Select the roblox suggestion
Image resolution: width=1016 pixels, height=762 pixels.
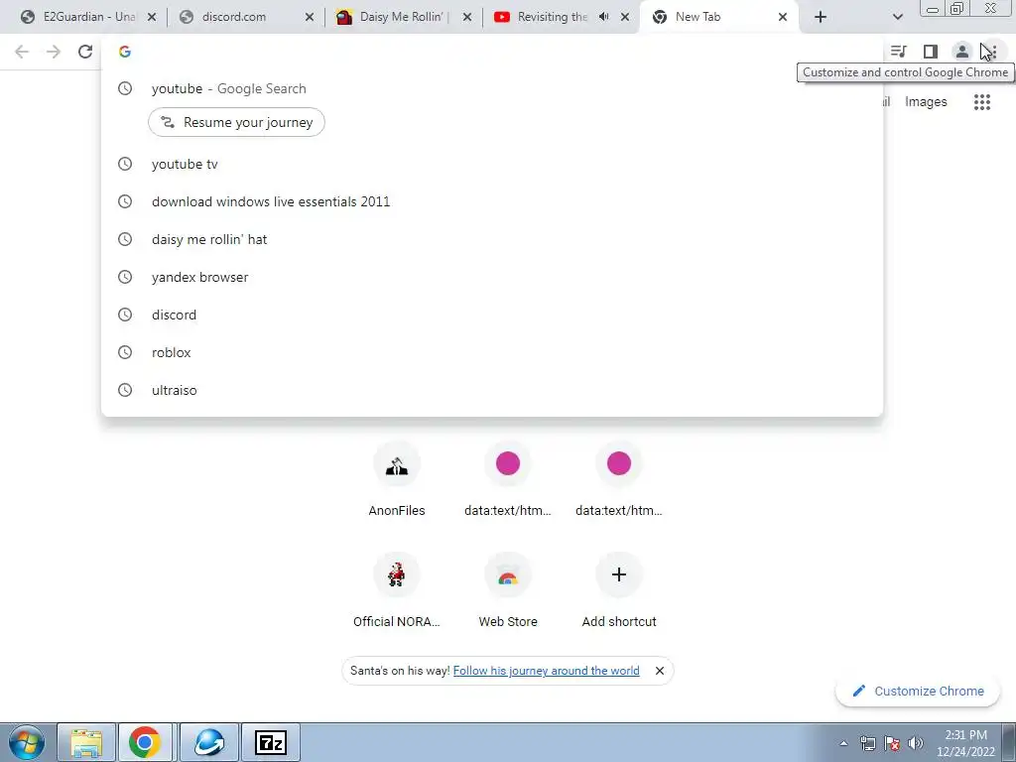[492, 352]
